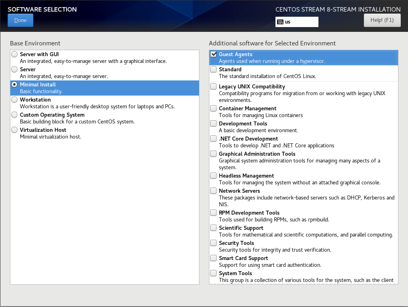The width and height of the screenshot is (408, 307).
Task: Click 'An integrated, easy-to-manage server.' description
Action: 64,76
